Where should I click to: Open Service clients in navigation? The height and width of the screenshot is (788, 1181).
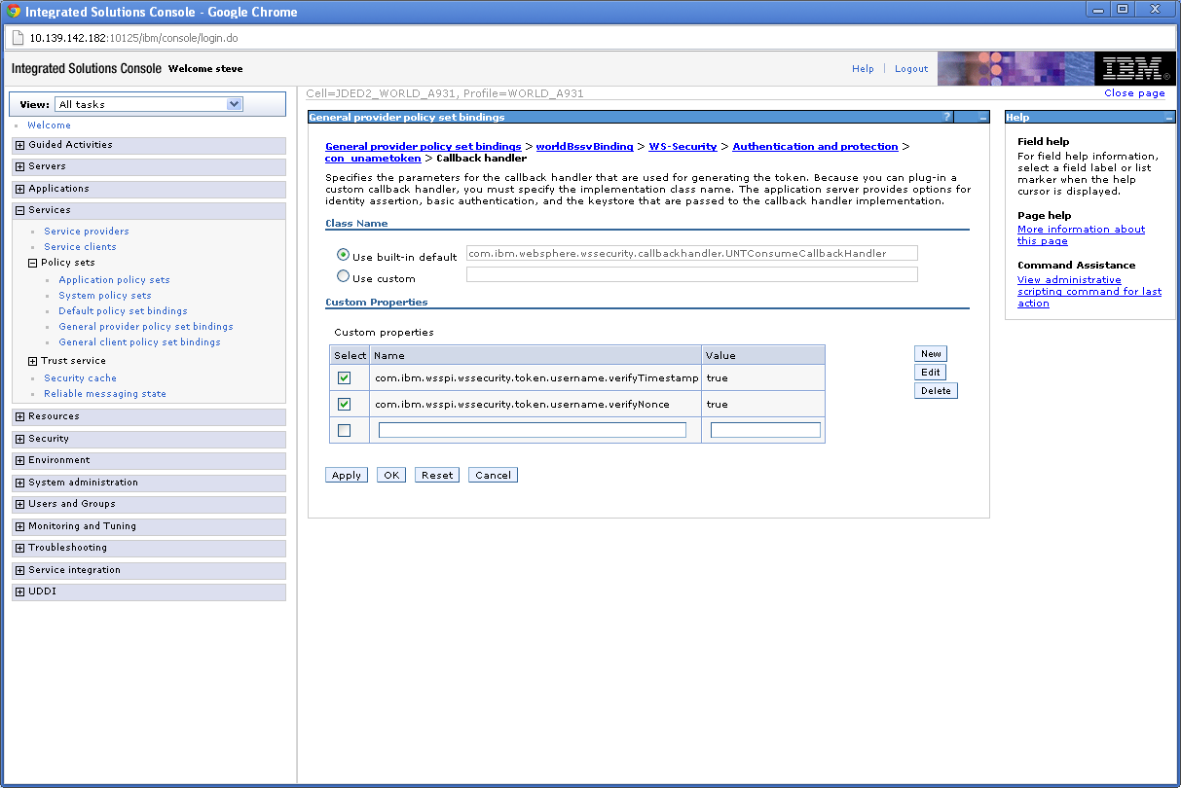coord(80,247)
